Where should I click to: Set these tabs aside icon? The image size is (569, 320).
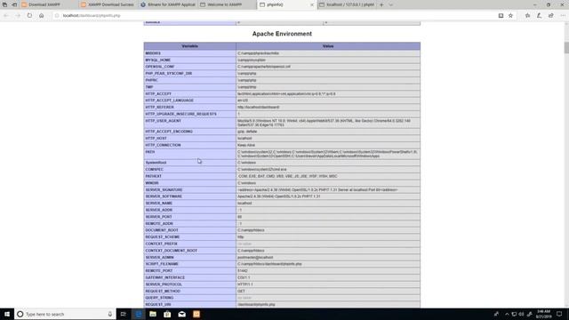point(14,4)
